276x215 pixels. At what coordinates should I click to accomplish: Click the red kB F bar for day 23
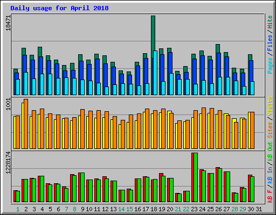(x=192, y=177)
